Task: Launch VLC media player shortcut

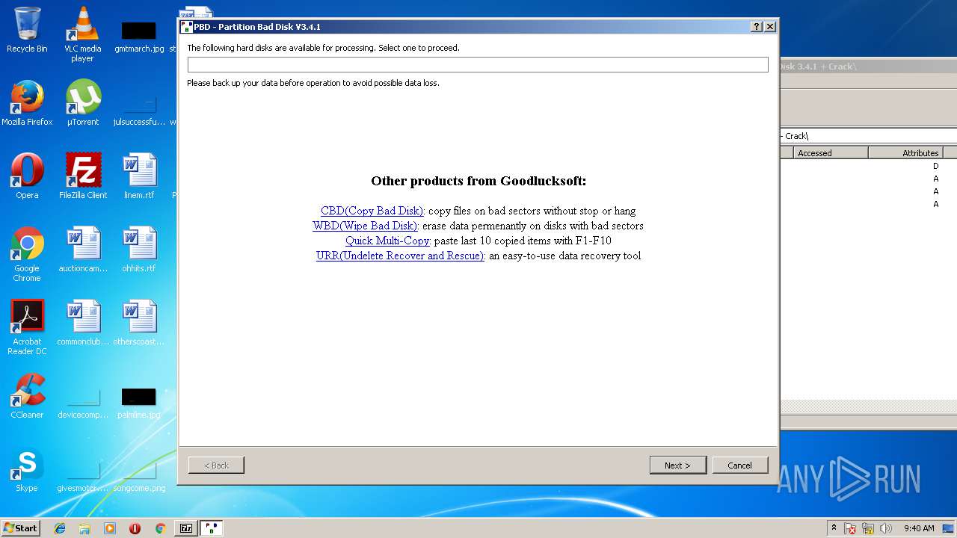Action: coord(82,34)
